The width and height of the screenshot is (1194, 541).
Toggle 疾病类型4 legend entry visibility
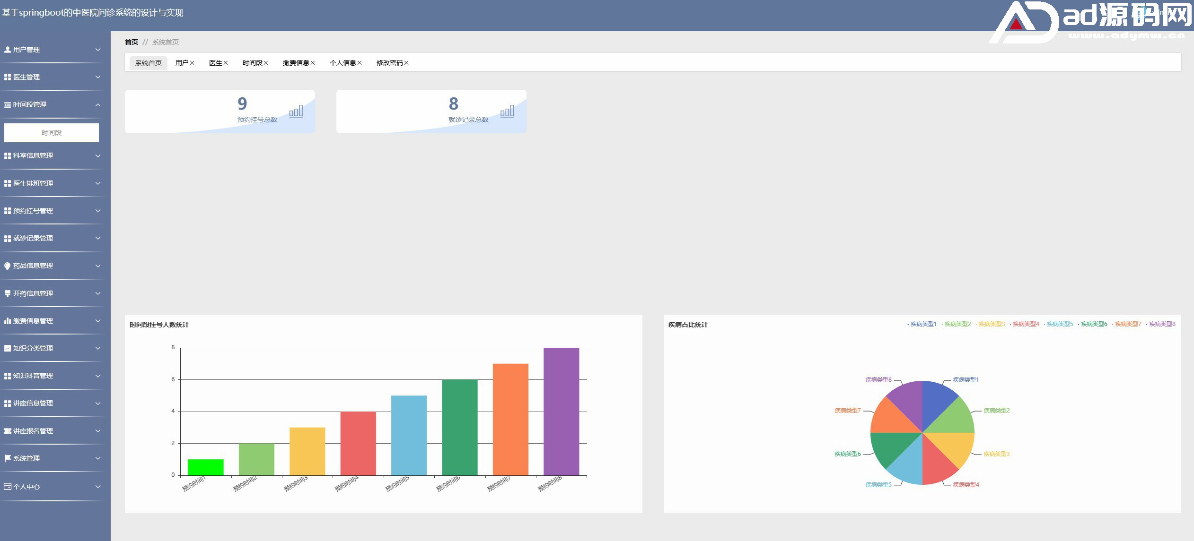1026,324
